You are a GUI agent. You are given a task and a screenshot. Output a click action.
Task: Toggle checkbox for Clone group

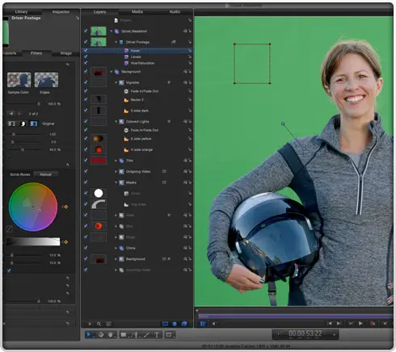(86, 248)
